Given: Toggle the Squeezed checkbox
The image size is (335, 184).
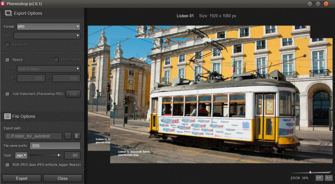Looking at the screenshot, I should pyautogui.click(x=8, y=45).
